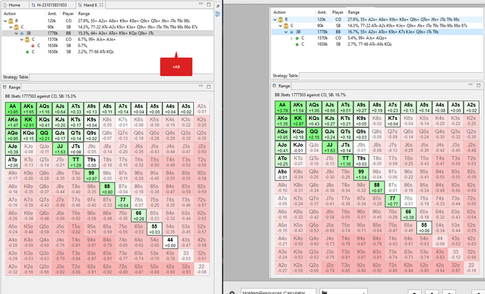This screenshot has height=294, width=485.
Task: Click 22 -0.08 cell in left range grid
Action: coord(202,268)
